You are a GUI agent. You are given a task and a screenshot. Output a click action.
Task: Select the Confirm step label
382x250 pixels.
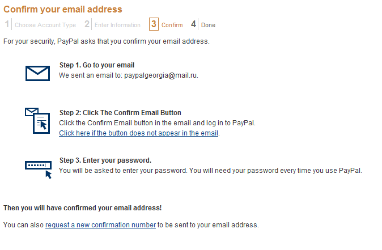point(172,26)
